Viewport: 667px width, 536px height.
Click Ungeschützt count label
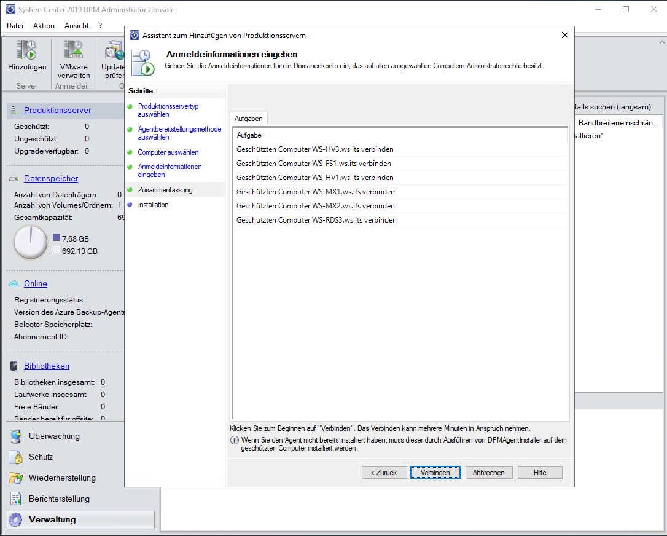pos(36,139)
